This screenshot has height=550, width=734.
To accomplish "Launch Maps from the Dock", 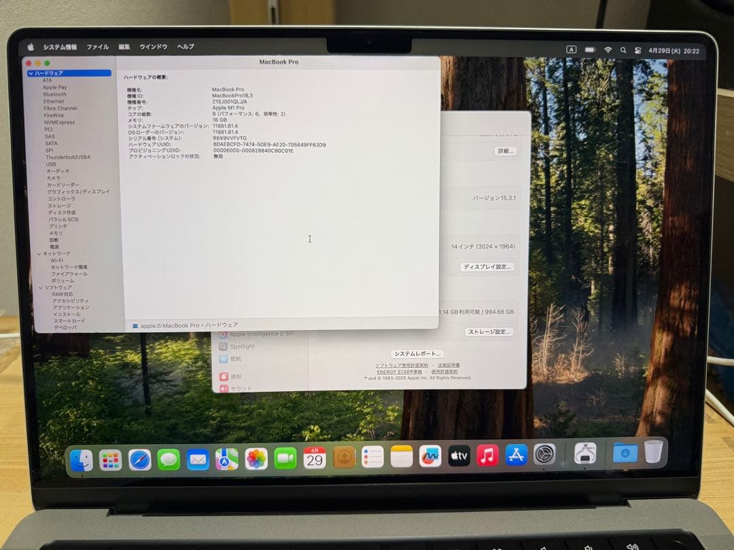I will (x=227, y=459).
